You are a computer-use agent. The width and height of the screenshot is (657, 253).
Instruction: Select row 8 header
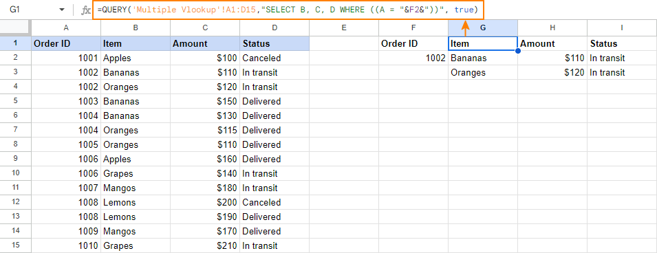[x=16, y=144]
